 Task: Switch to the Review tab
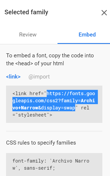pyautogui.click(x=28, y=35)
